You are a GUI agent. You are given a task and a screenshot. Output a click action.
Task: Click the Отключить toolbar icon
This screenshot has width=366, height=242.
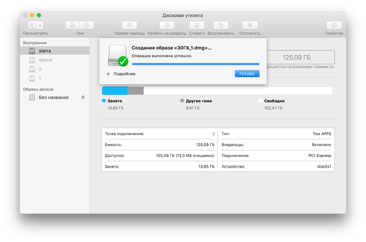click(249, 25)
